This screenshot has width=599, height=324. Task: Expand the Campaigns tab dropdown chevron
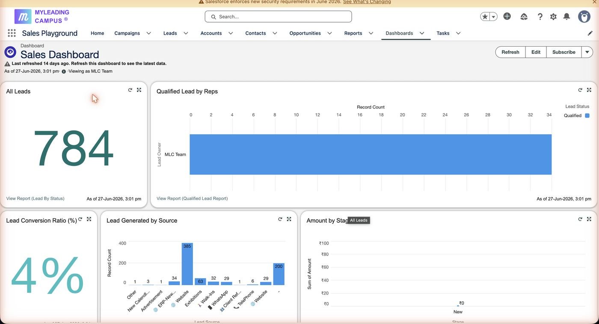[x=148, y=33]
